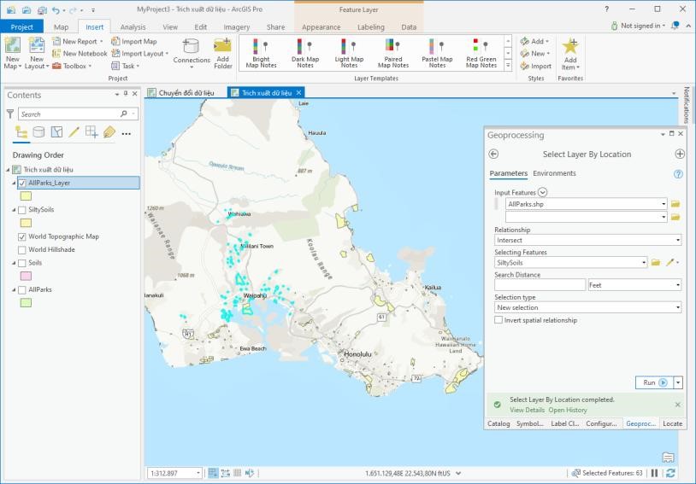Choose Light Map Notes template
This screenshot has width=696, height=484.
(349, 53)
